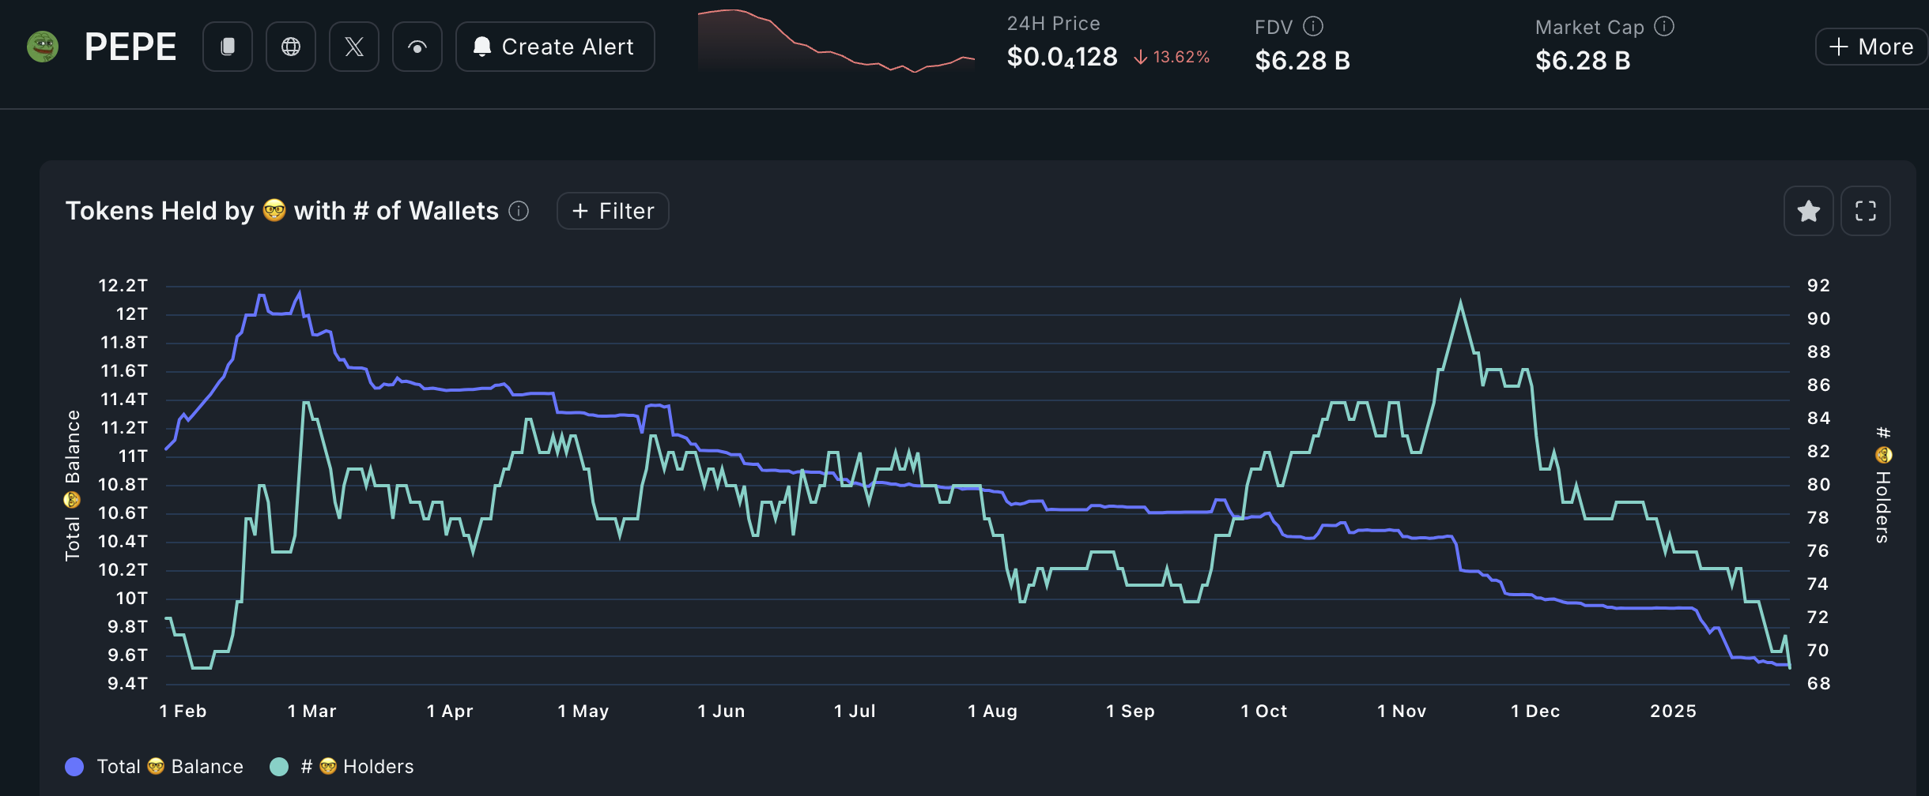Favorite the chart with the star icon
The image size is (1929, 796).
coord(1809,211)
